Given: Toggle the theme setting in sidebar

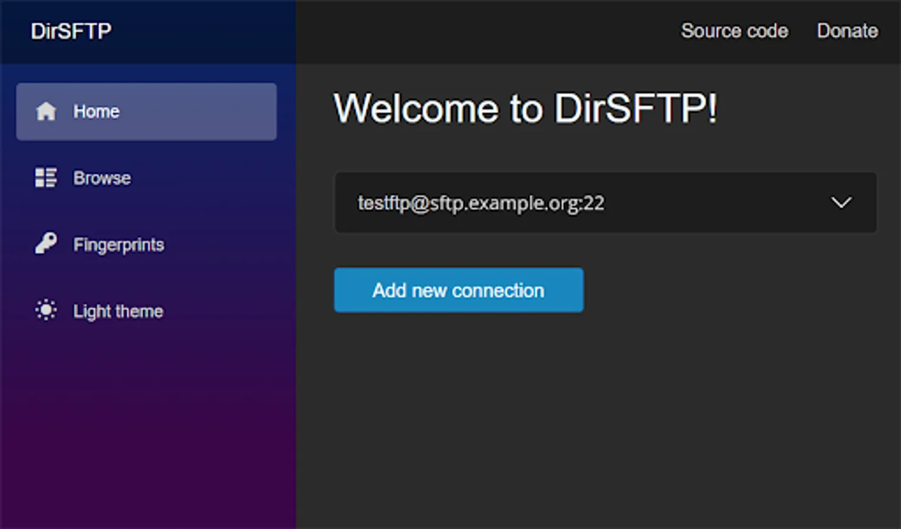Looking at the screenshot, I should coord(118,311).
